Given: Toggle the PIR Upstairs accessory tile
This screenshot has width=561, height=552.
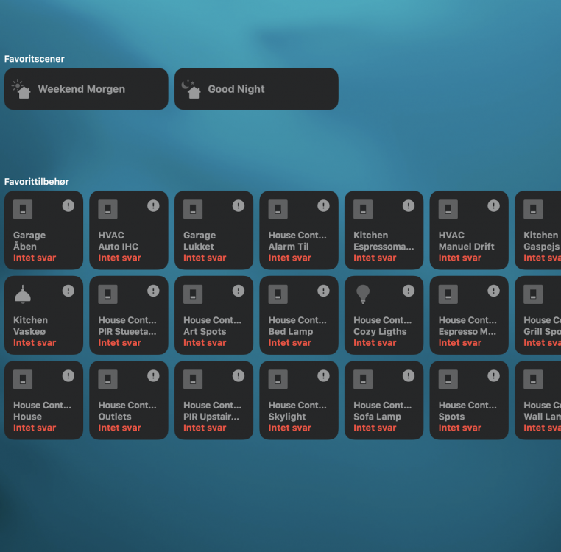Looking at the screenshot, I should (214, 400).
